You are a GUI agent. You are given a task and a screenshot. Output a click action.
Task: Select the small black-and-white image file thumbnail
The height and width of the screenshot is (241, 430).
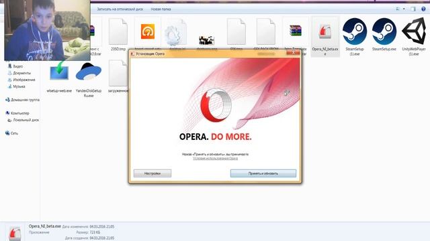point(206,40)
